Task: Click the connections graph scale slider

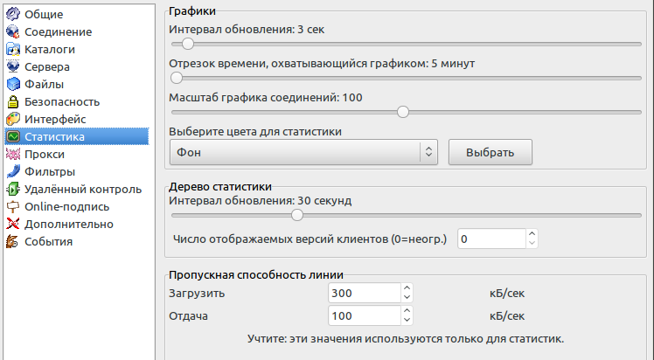Action: point(407,112)
